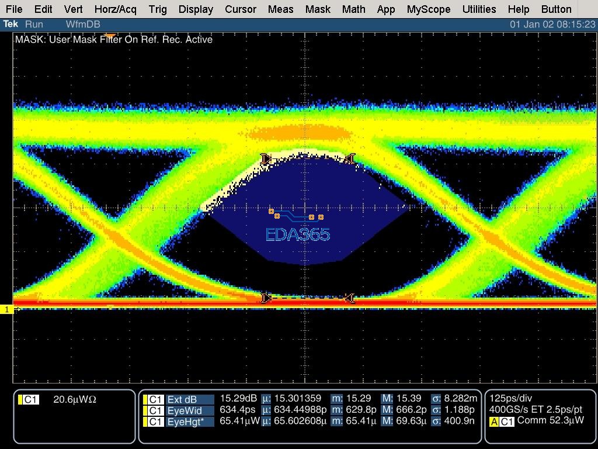Open the Vert menu
Viewport: 598px width, 449px height.
pos(73,9)
